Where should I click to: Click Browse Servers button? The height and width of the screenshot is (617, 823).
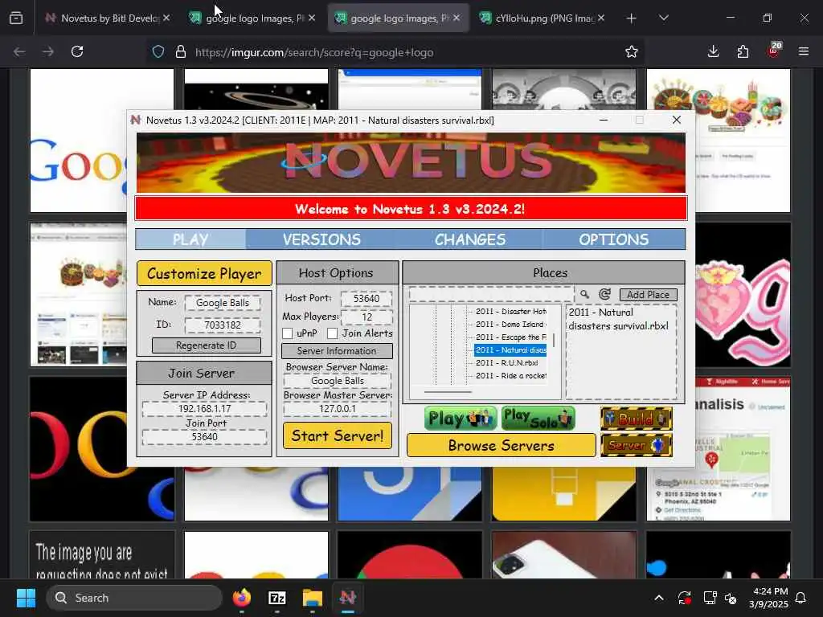point(502,445)
